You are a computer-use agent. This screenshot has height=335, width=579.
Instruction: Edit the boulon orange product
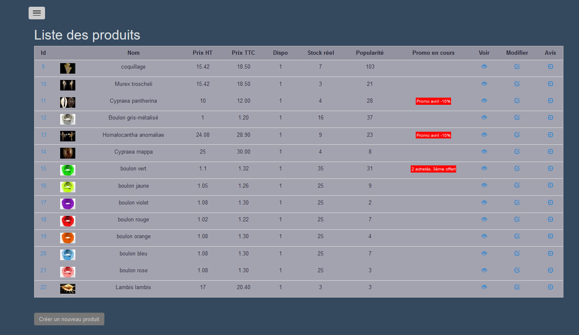(517, 236)
